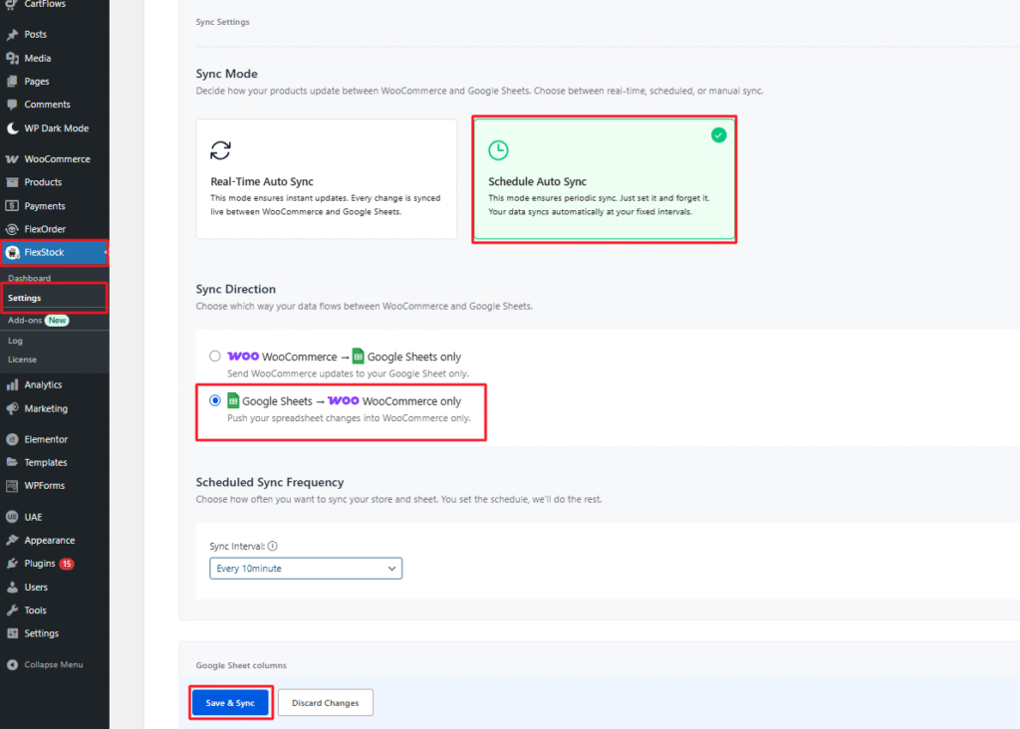Click the Real-Time Auto Sync refresh icon
Image resolution: width=1020 pixels, height=729 pixels.
pos(220,150)
